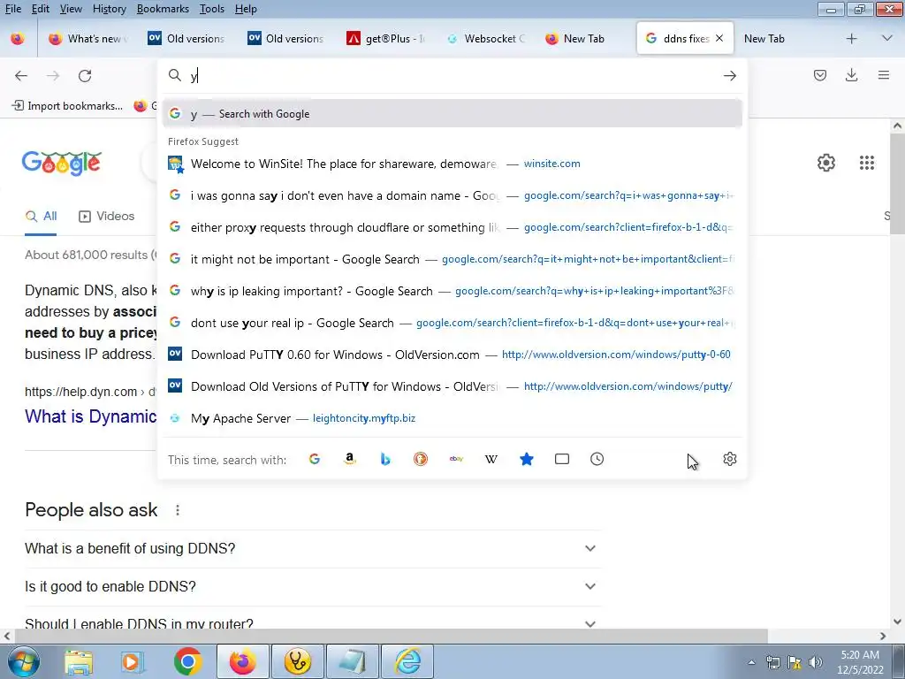Open the View menu
Screen dimensions: 905x679
(71, 9)
